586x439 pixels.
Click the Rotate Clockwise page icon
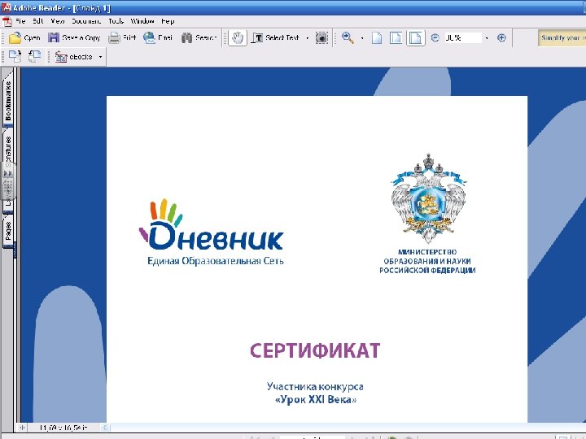(x=15, y=57)
